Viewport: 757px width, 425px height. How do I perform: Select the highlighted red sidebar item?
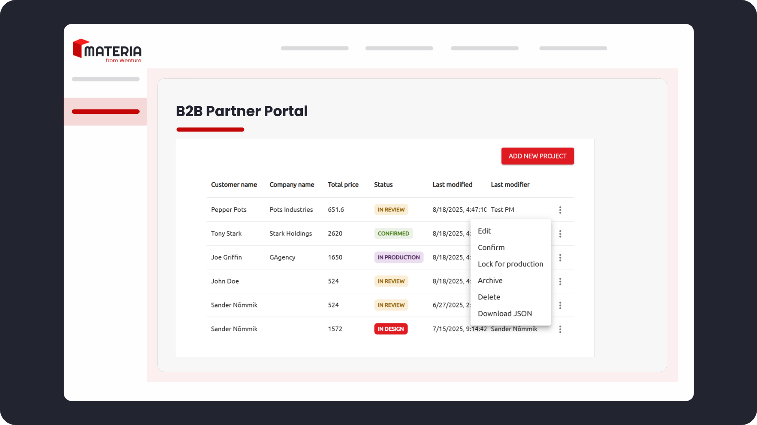105,112
